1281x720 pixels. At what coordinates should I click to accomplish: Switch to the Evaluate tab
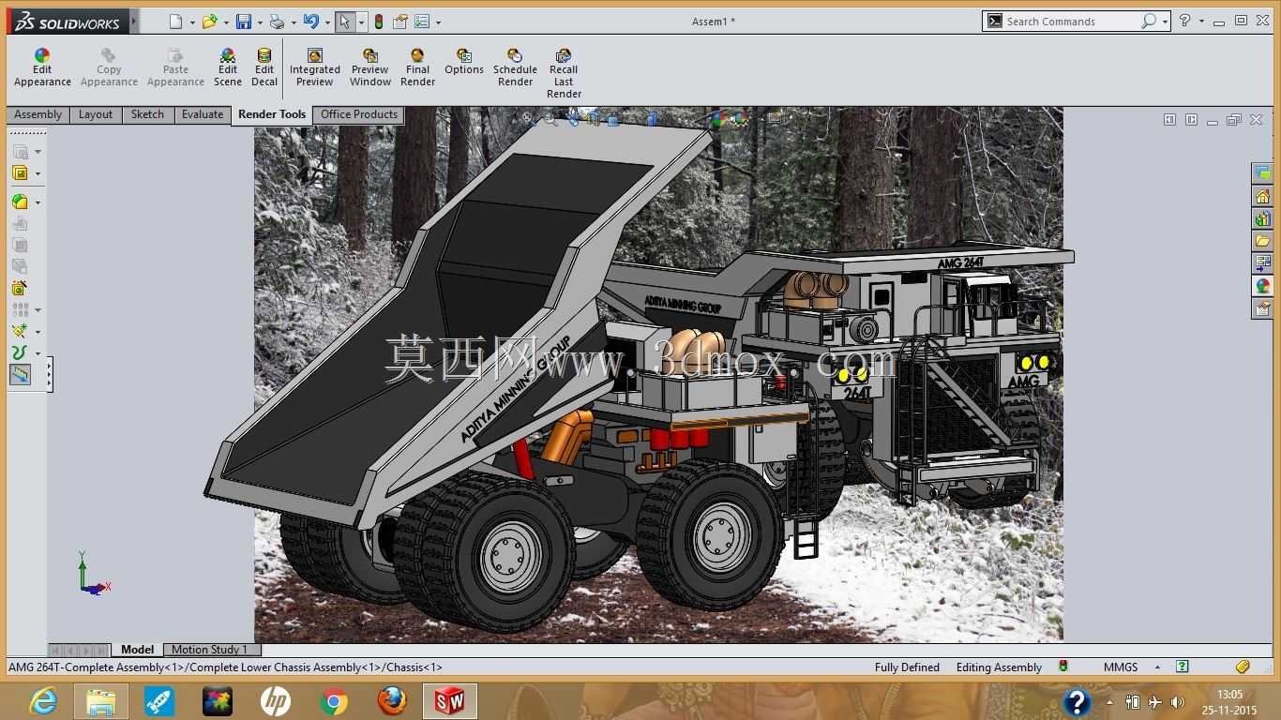coord(203,114)
